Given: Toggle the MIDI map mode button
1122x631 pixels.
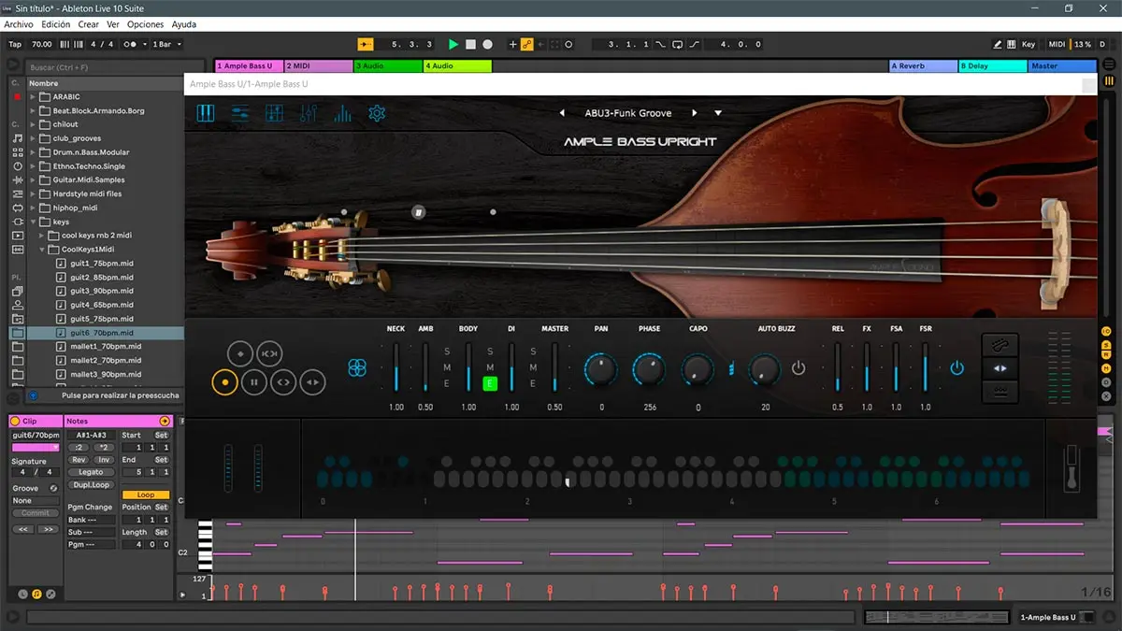Looking at the screenshot, I should coord(1057,44).
